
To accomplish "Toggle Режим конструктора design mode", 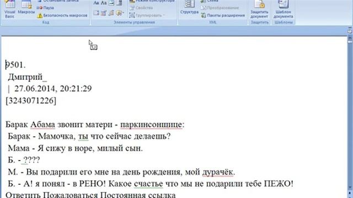I will [152, 1].
